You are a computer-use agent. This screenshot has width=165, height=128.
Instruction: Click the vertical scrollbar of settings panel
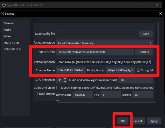(158, 33)
